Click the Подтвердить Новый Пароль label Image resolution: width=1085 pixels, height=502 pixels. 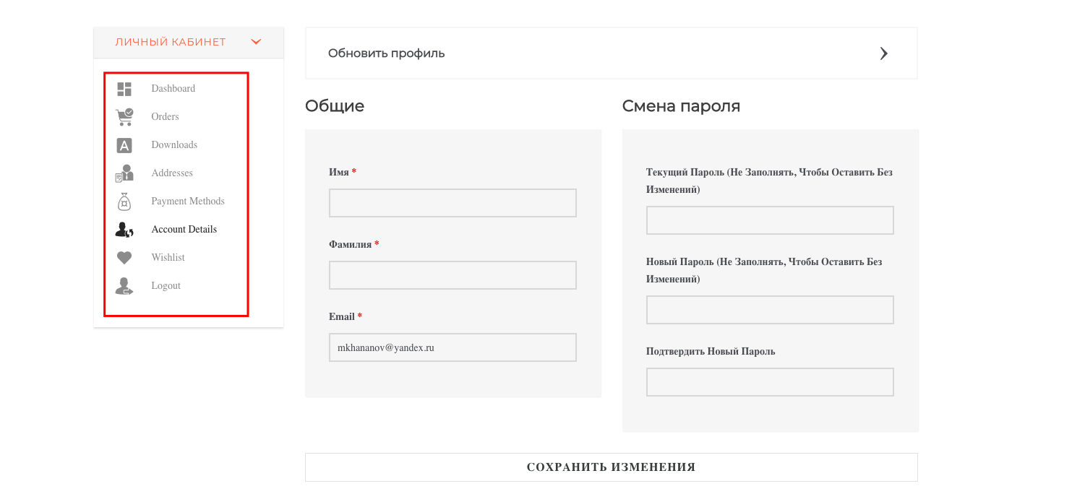(711, 352)
